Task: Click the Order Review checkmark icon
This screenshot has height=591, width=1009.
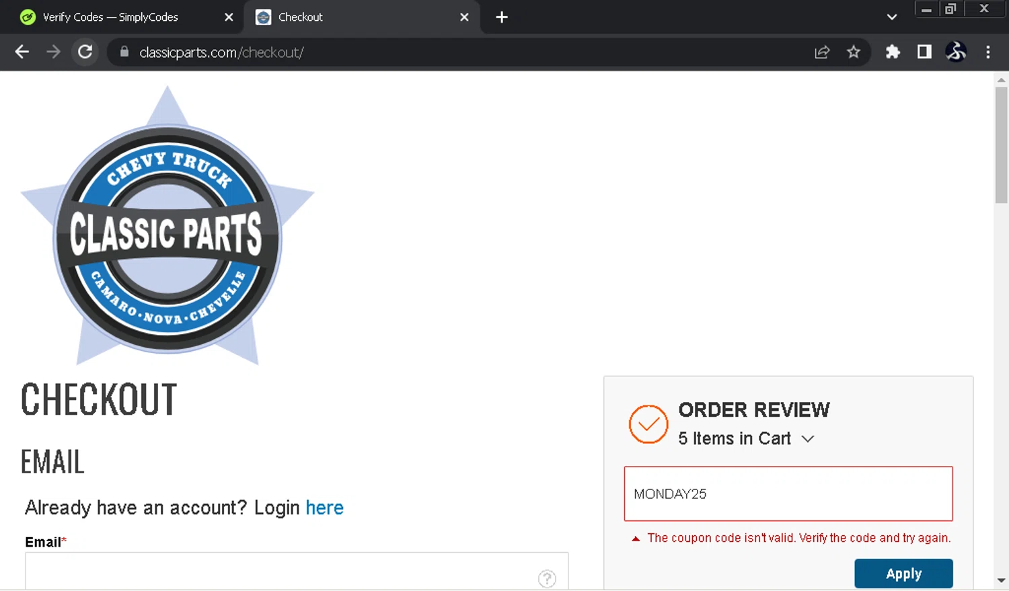Action: pos(648,424)
